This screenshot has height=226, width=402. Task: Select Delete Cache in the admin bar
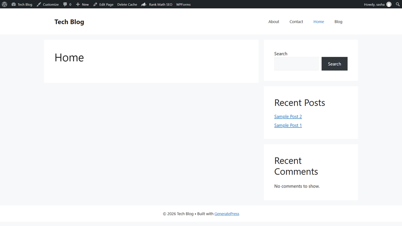(x=127, y=4)
